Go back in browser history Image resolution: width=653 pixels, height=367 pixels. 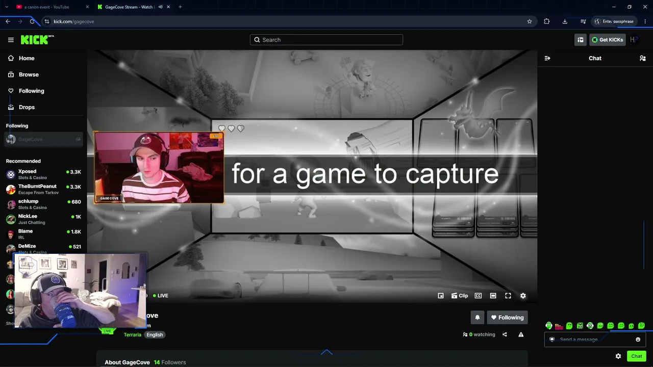click(8, 21)
